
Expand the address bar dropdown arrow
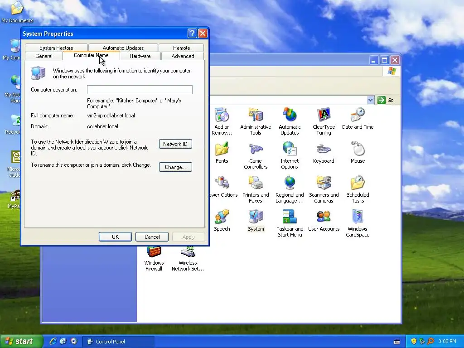(370, 100)
